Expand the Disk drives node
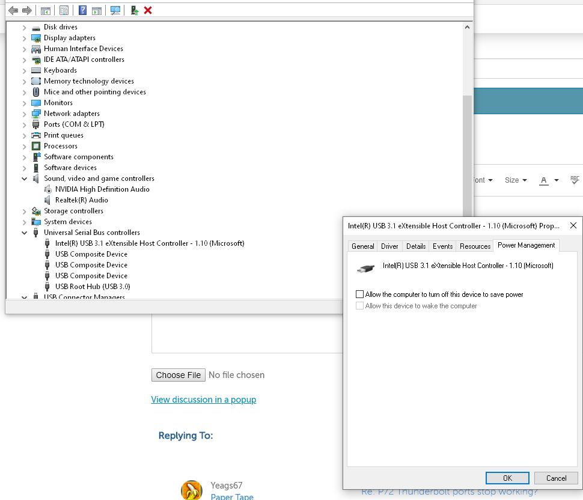Image resolution: width=583 pixels, height=500 pixels. coord(24,27)
